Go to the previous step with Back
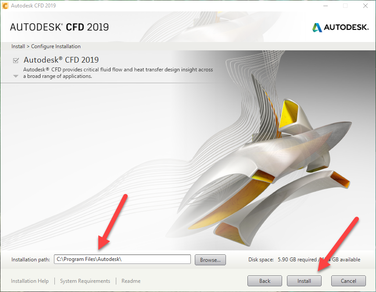376x292 pixels. 265,281
